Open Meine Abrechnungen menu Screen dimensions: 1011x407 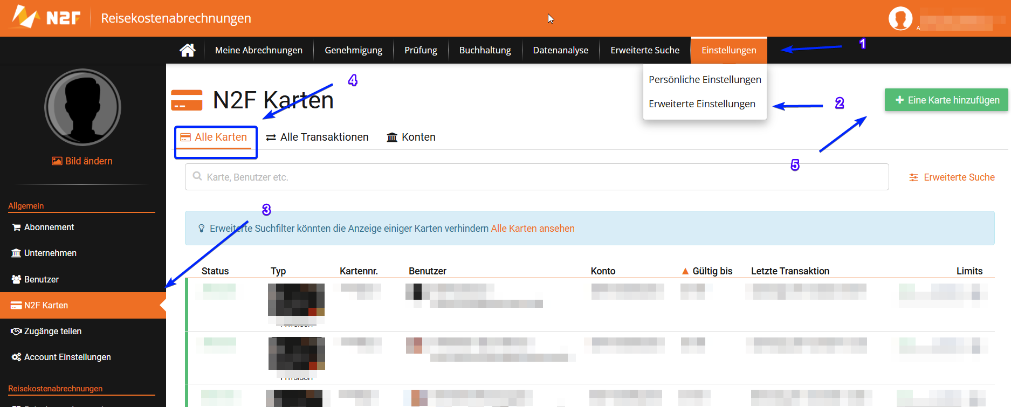click(x=258, y=50)
